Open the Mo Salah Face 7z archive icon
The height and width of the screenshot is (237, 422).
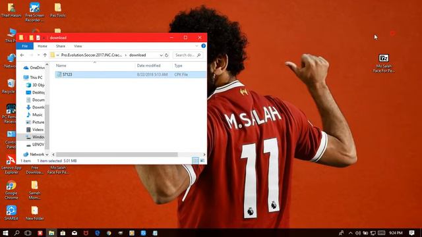coord(384,64)
